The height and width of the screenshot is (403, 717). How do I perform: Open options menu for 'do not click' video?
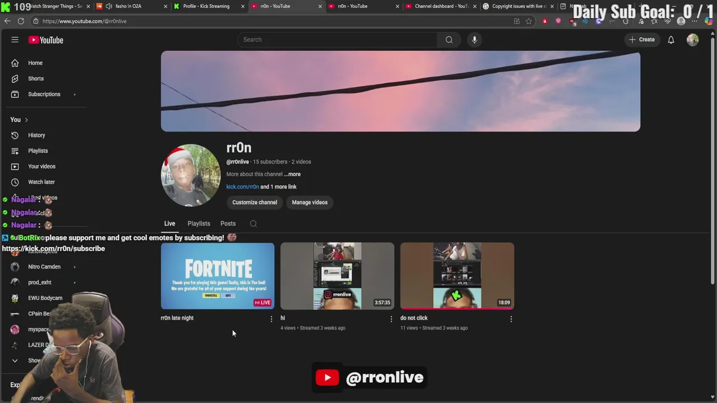pyautogui.click(x=511, y=319)
